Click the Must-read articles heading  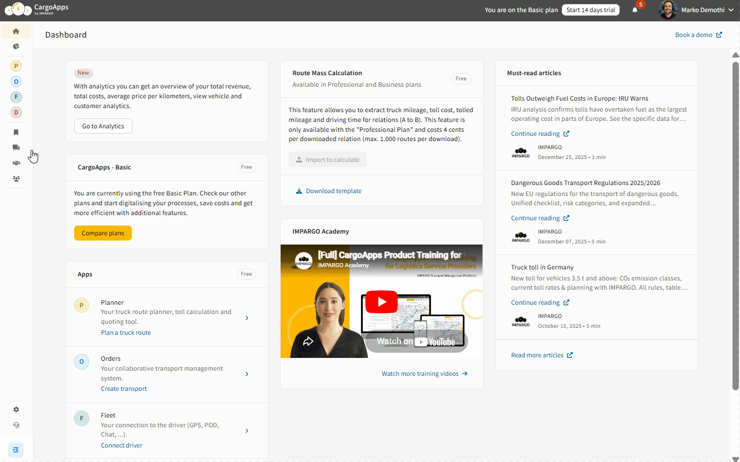pyautogui.click(x=534, y=73)
